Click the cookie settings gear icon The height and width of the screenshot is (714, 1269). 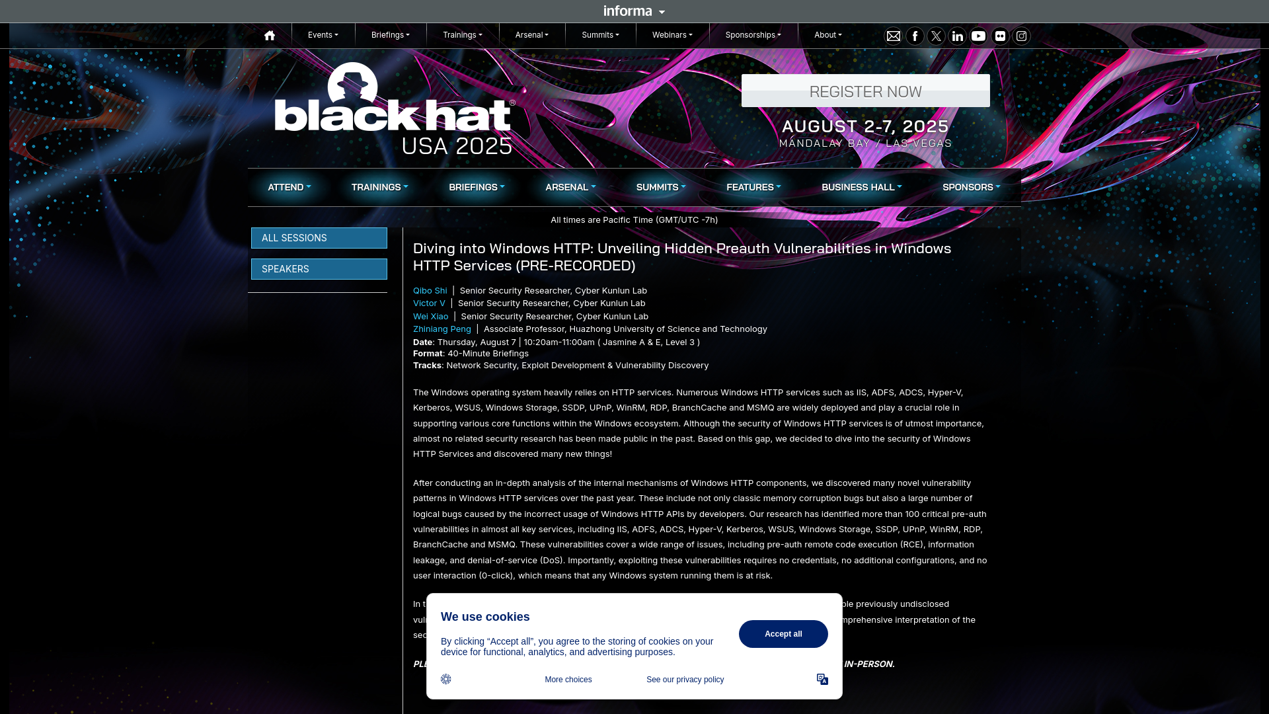coord(446,679)
